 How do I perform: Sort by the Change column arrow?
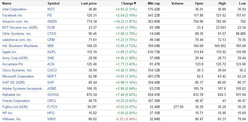coord(135,4)
